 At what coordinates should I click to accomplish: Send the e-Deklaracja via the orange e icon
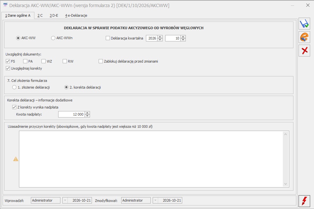pyautogui.click(x=304, y=37)
